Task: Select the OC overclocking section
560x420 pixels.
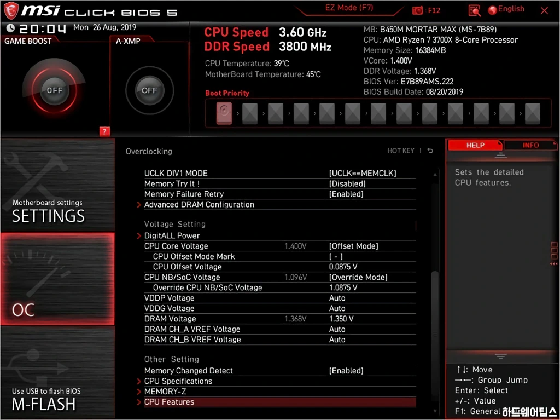Action: pyautogui.click(x=57, y=279)
